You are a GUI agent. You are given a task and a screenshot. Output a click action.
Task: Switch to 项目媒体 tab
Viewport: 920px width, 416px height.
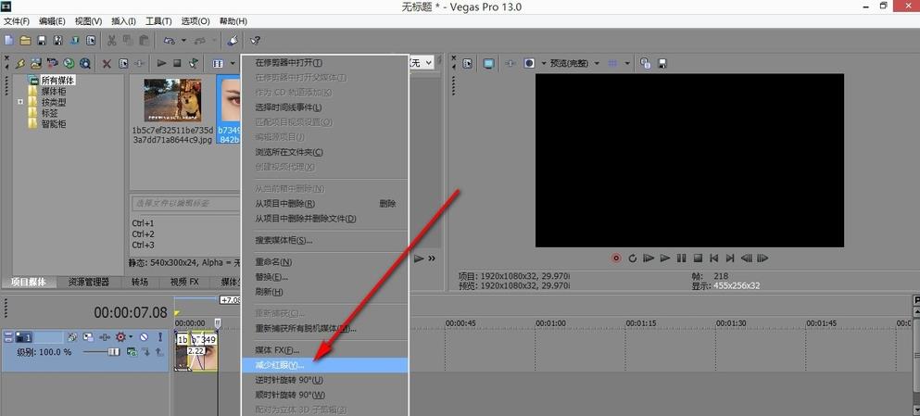point(30,283)
